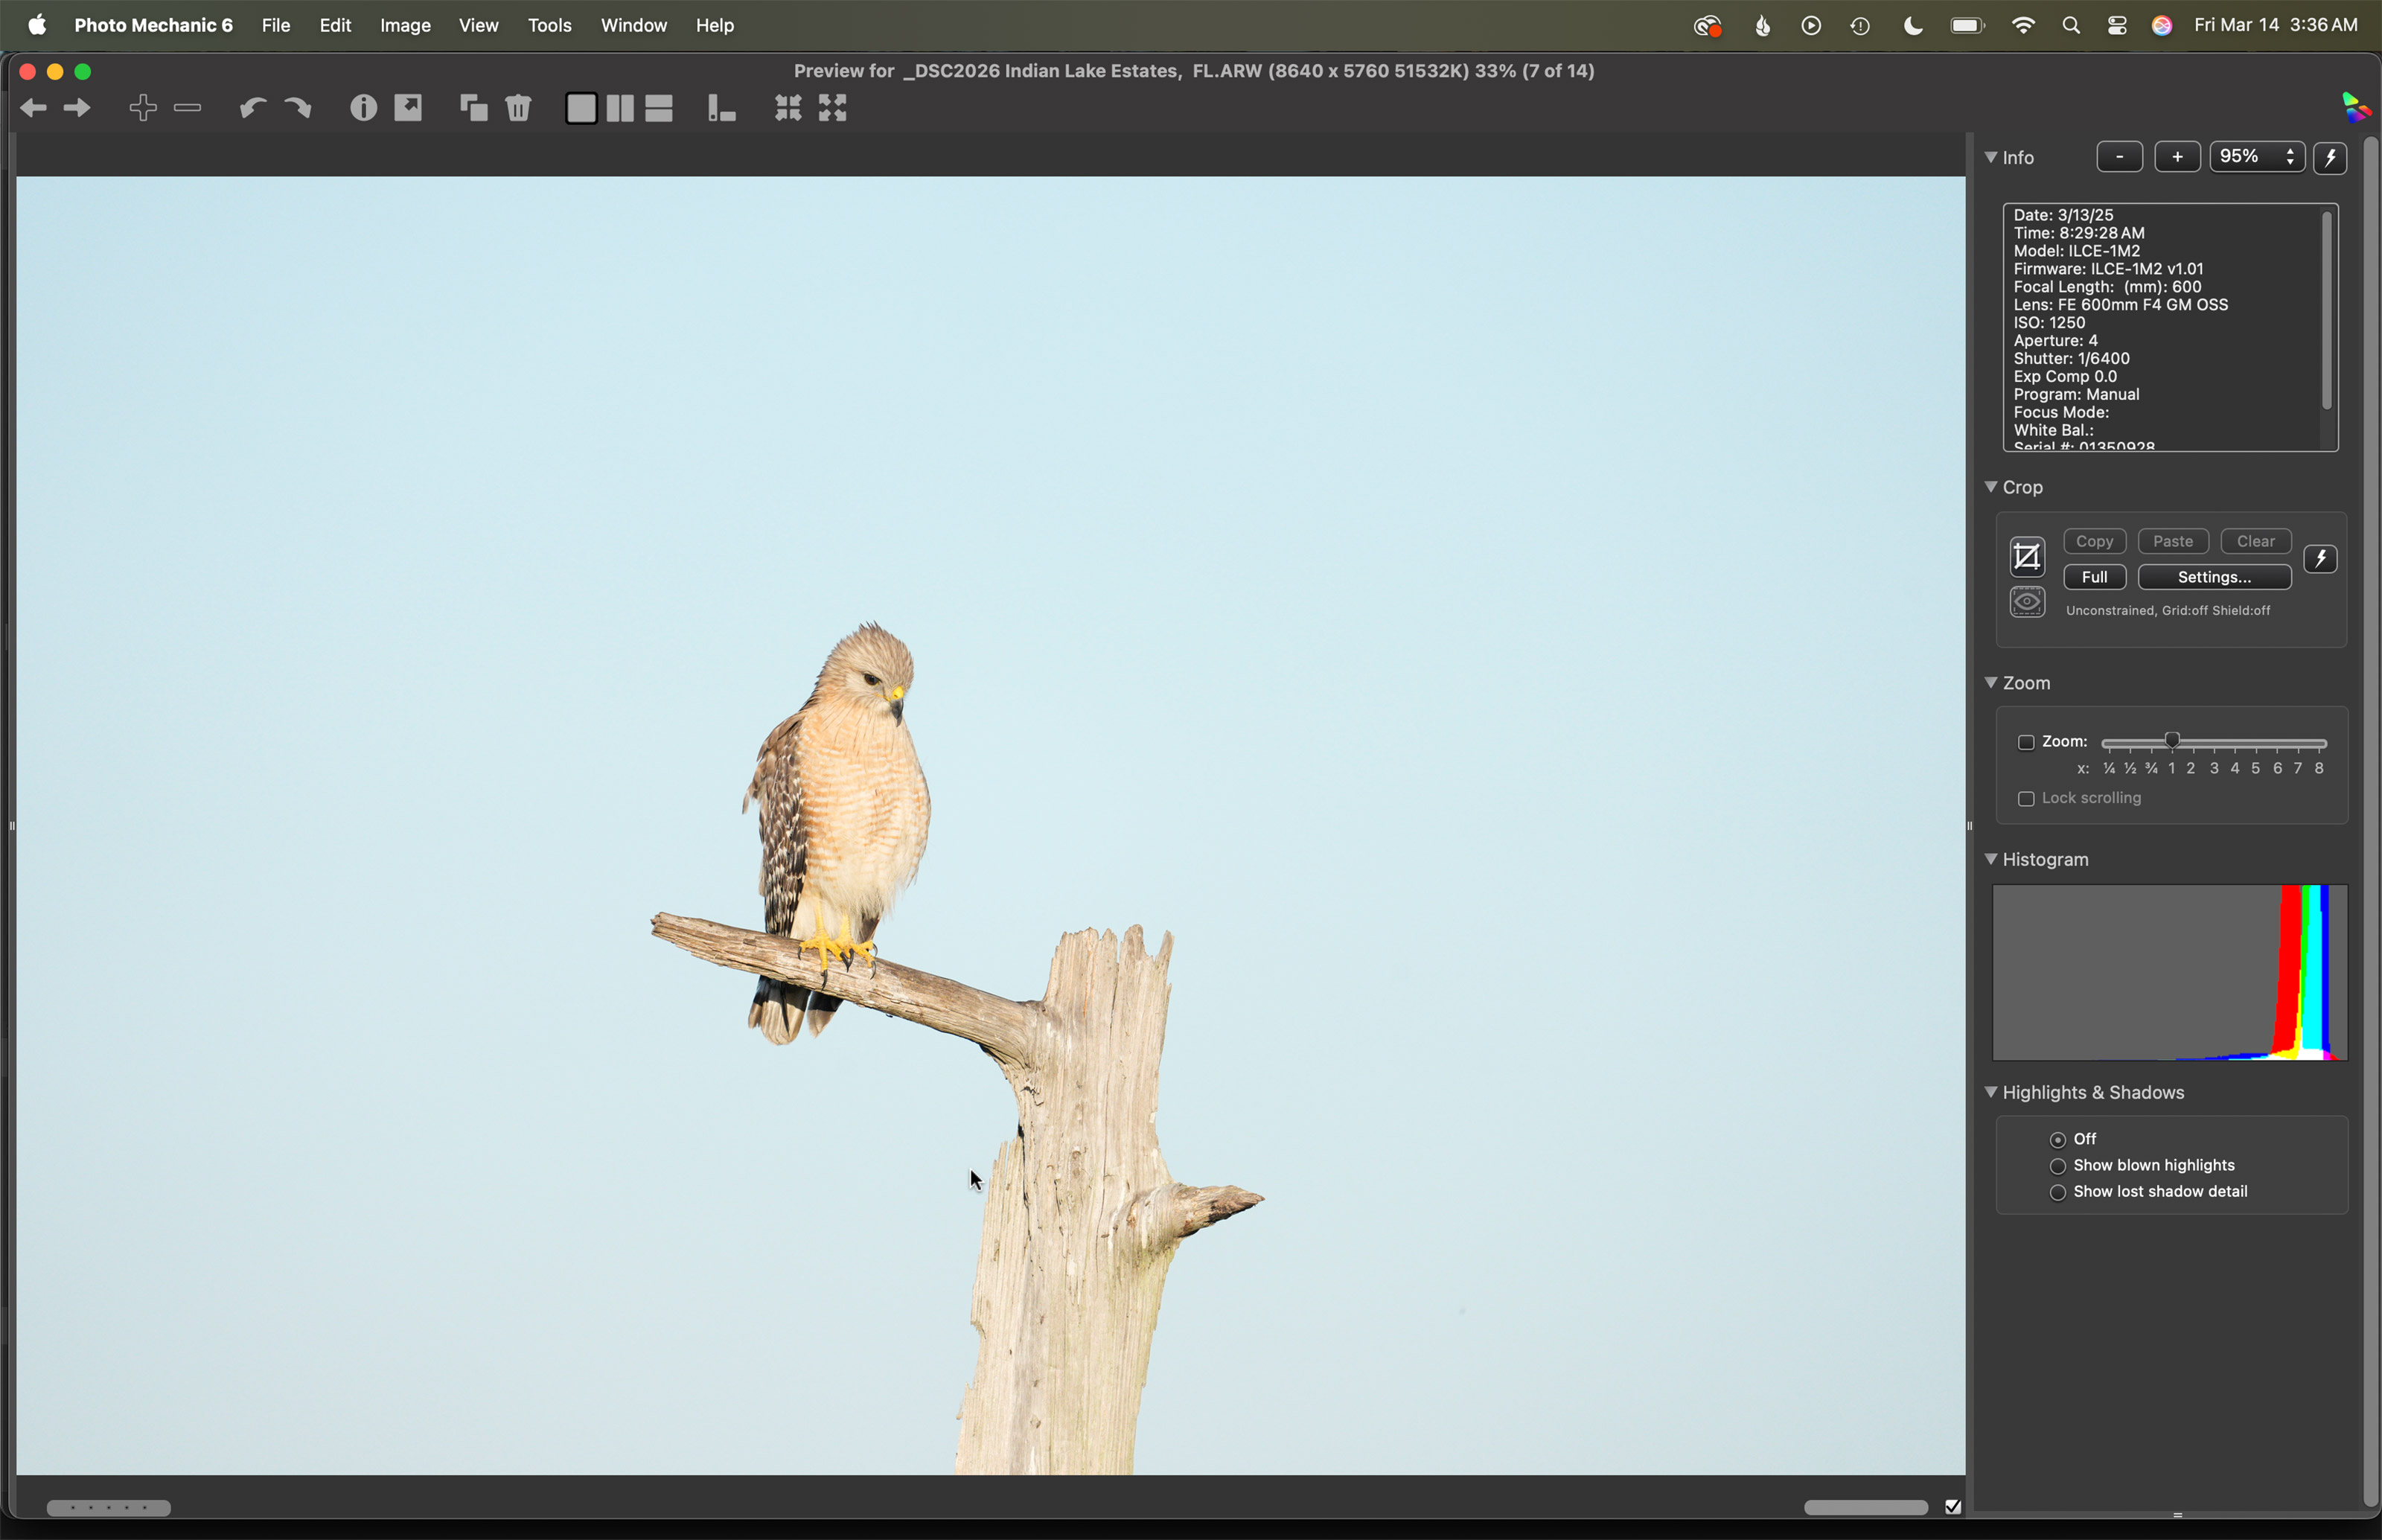Click the bottom-right horizontal scrollbar pill
The height and width of the screenshot is (1540, 2382).
[1866, 1507]
